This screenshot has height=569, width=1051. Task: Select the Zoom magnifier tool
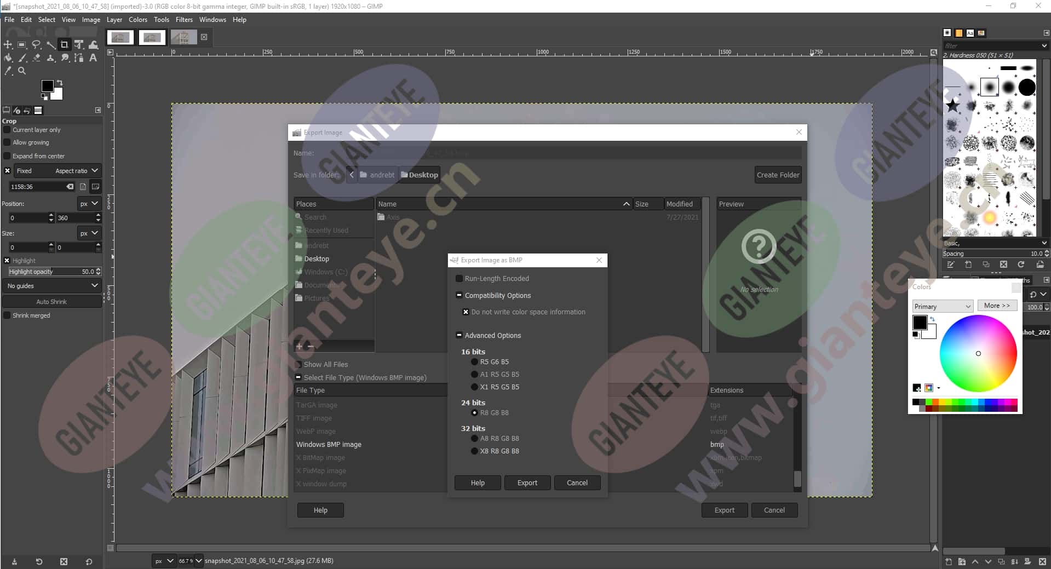22,71
